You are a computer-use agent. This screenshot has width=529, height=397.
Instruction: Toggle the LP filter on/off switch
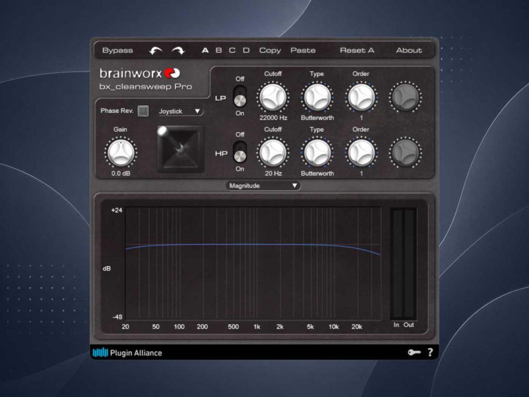(240, 96)
